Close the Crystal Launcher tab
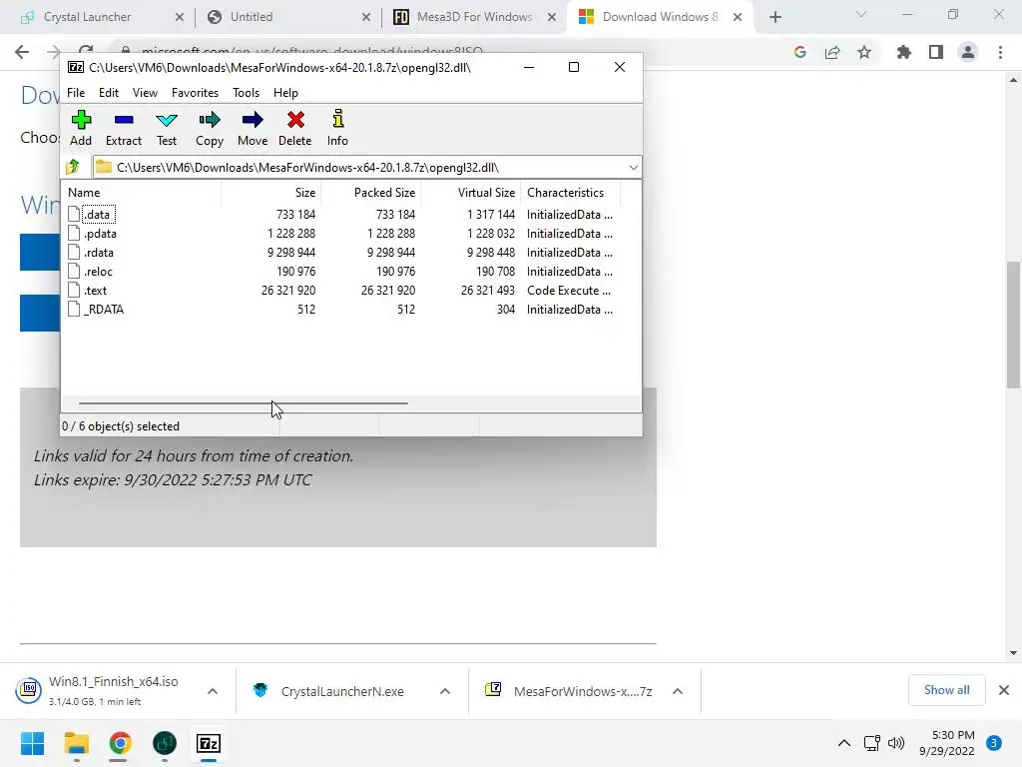Screen dimensions: 1022x767 tap(180, 17)
